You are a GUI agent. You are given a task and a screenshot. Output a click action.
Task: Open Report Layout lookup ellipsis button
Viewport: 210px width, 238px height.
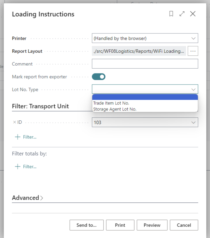click(x=193, y=51)
